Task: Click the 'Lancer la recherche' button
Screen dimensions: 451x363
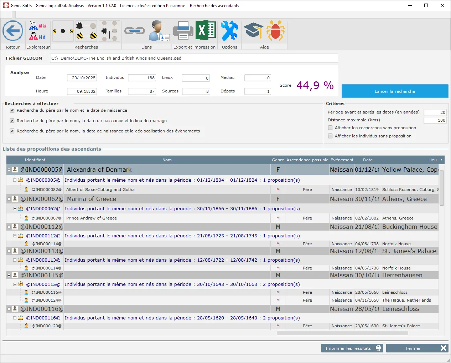Action: pos(394,91)
